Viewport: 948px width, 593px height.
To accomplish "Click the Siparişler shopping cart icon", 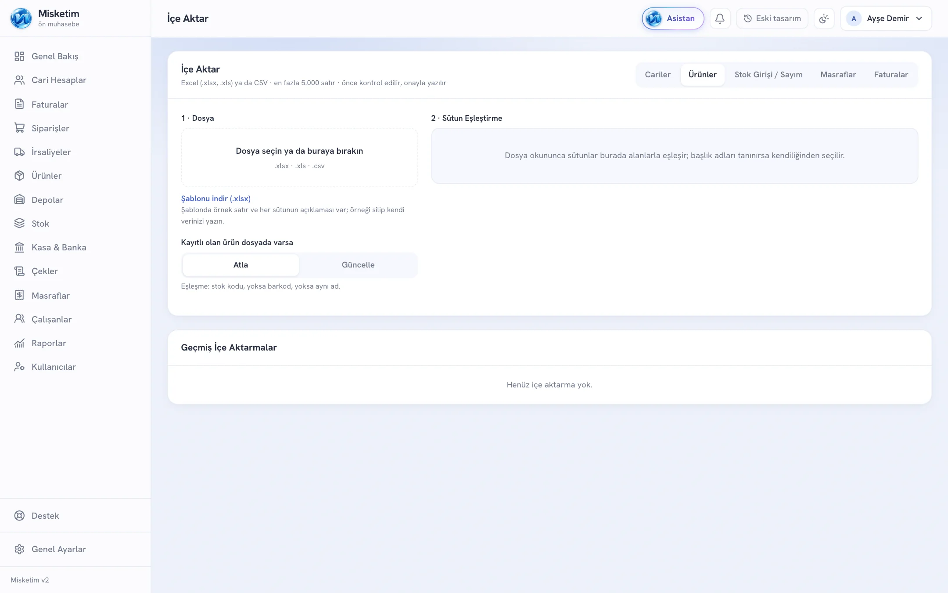I will 19,128.
